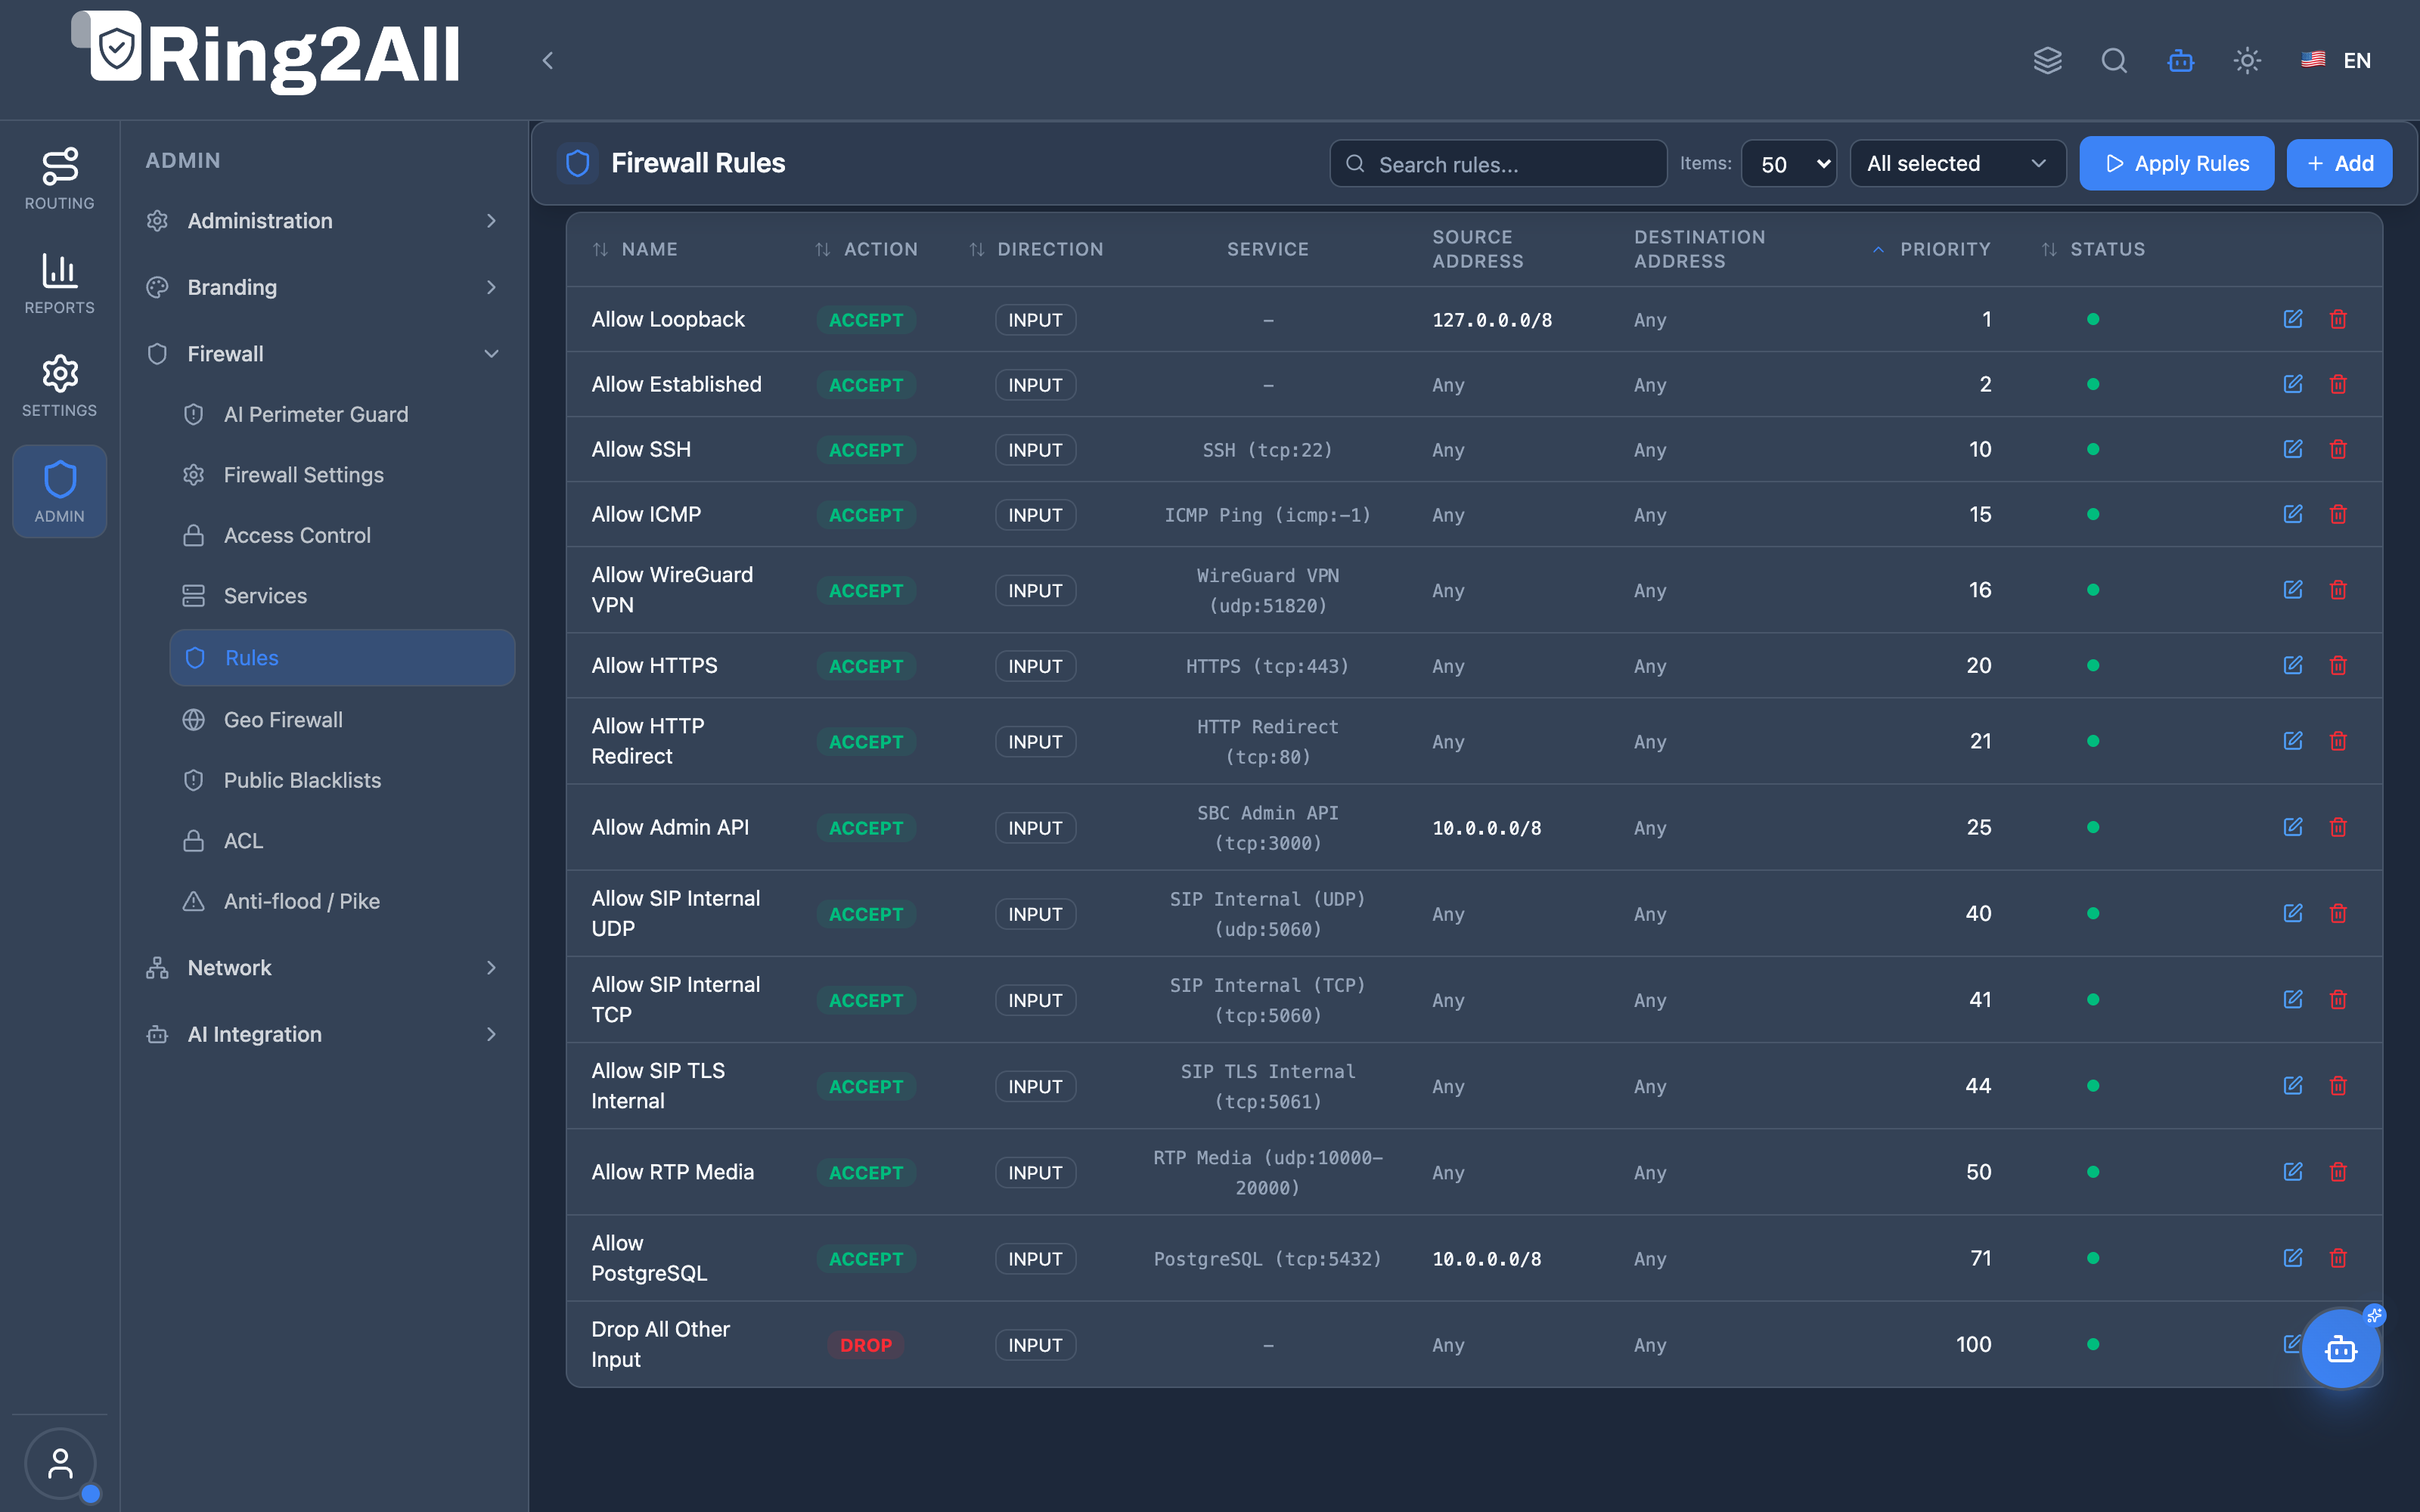Screen dimensions: 2420x1512
Task: Open Public Blacklists page
Action: 342,780
